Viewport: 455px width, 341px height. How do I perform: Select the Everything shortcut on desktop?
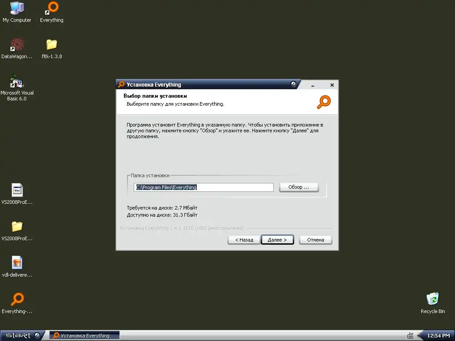click(x=52, y=12)
